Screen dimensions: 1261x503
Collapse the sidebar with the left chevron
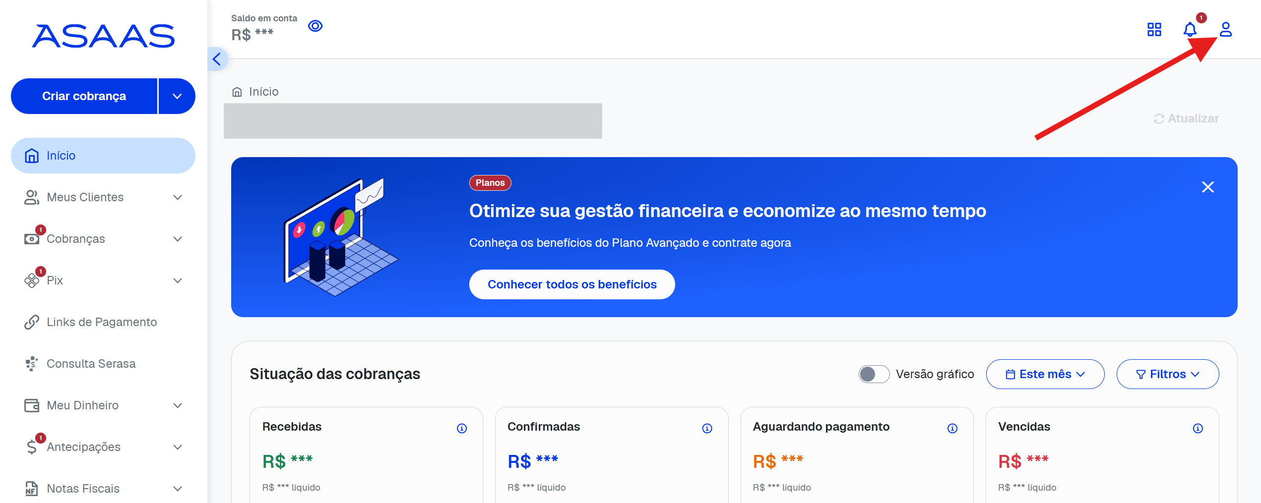click(217, 59)
